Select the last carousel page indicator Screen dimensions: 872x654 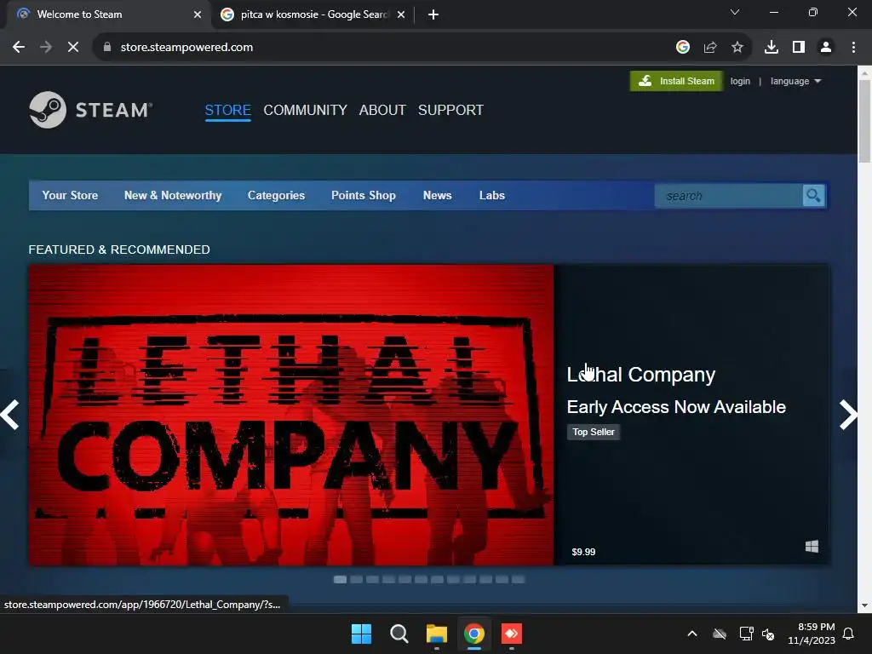click(518, 579)
